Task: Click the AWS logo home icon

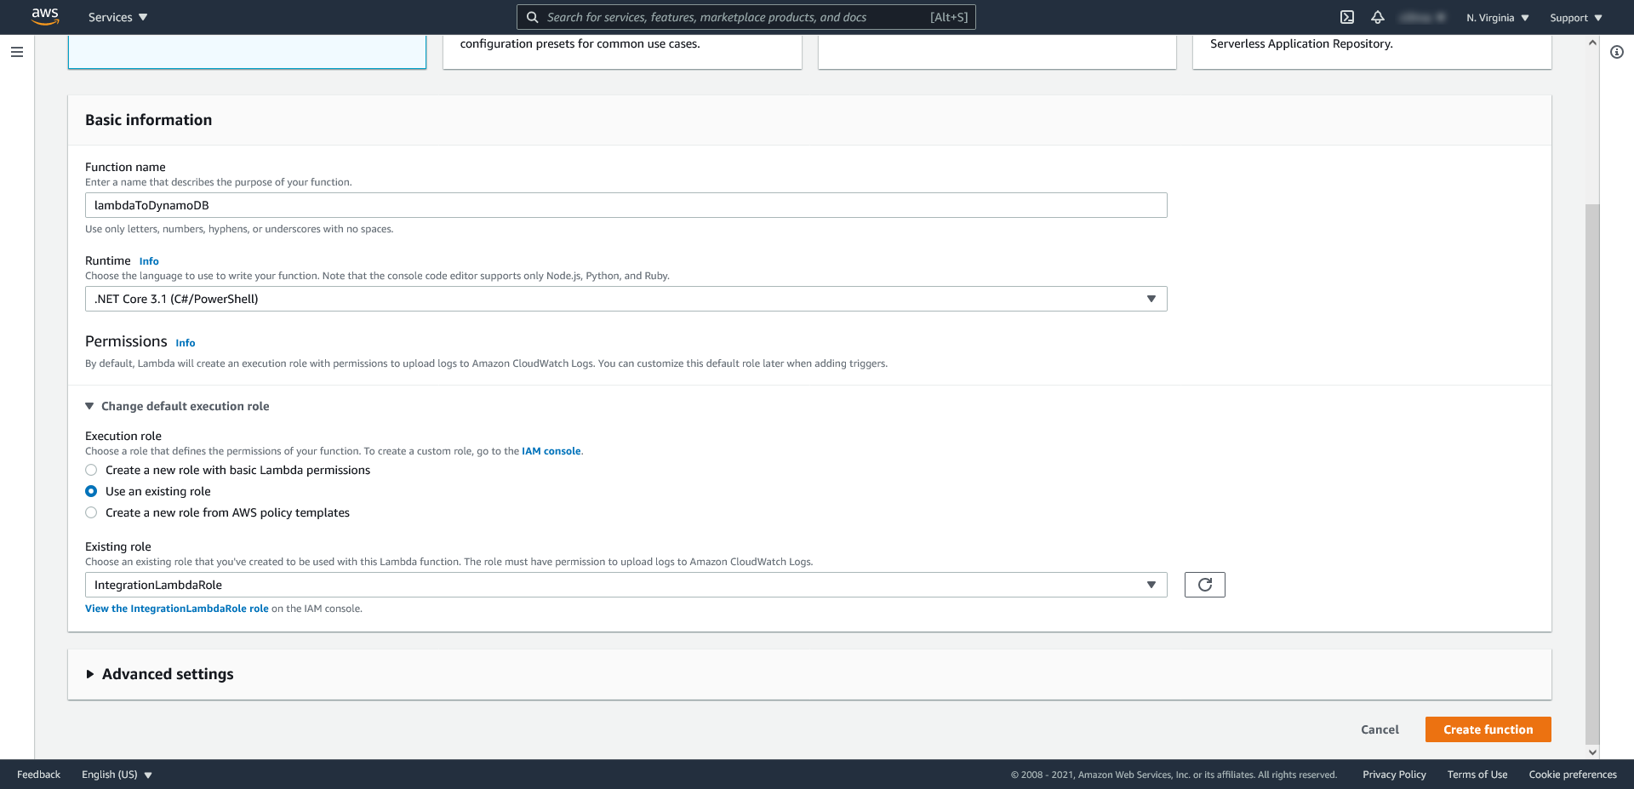Action: [x=45, y=16]
